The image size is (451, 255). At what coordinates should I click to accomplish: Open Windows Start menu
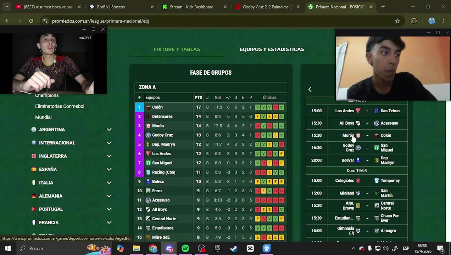(8, 248)
